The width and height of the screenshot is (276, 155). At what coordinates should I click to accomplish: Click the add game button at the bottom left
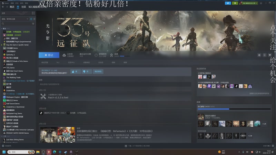[7, 146]
